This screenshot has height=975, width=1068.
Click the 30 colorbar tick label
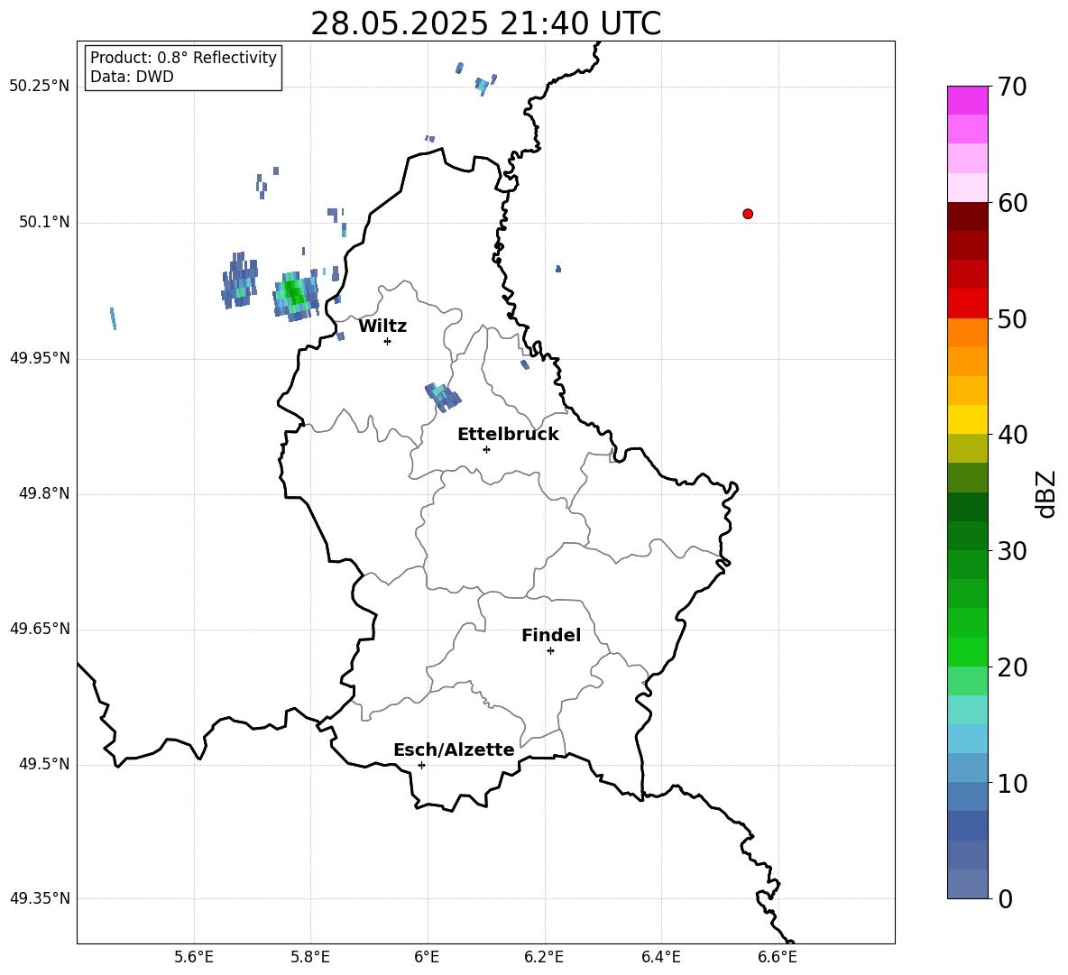coord(1012,551)
